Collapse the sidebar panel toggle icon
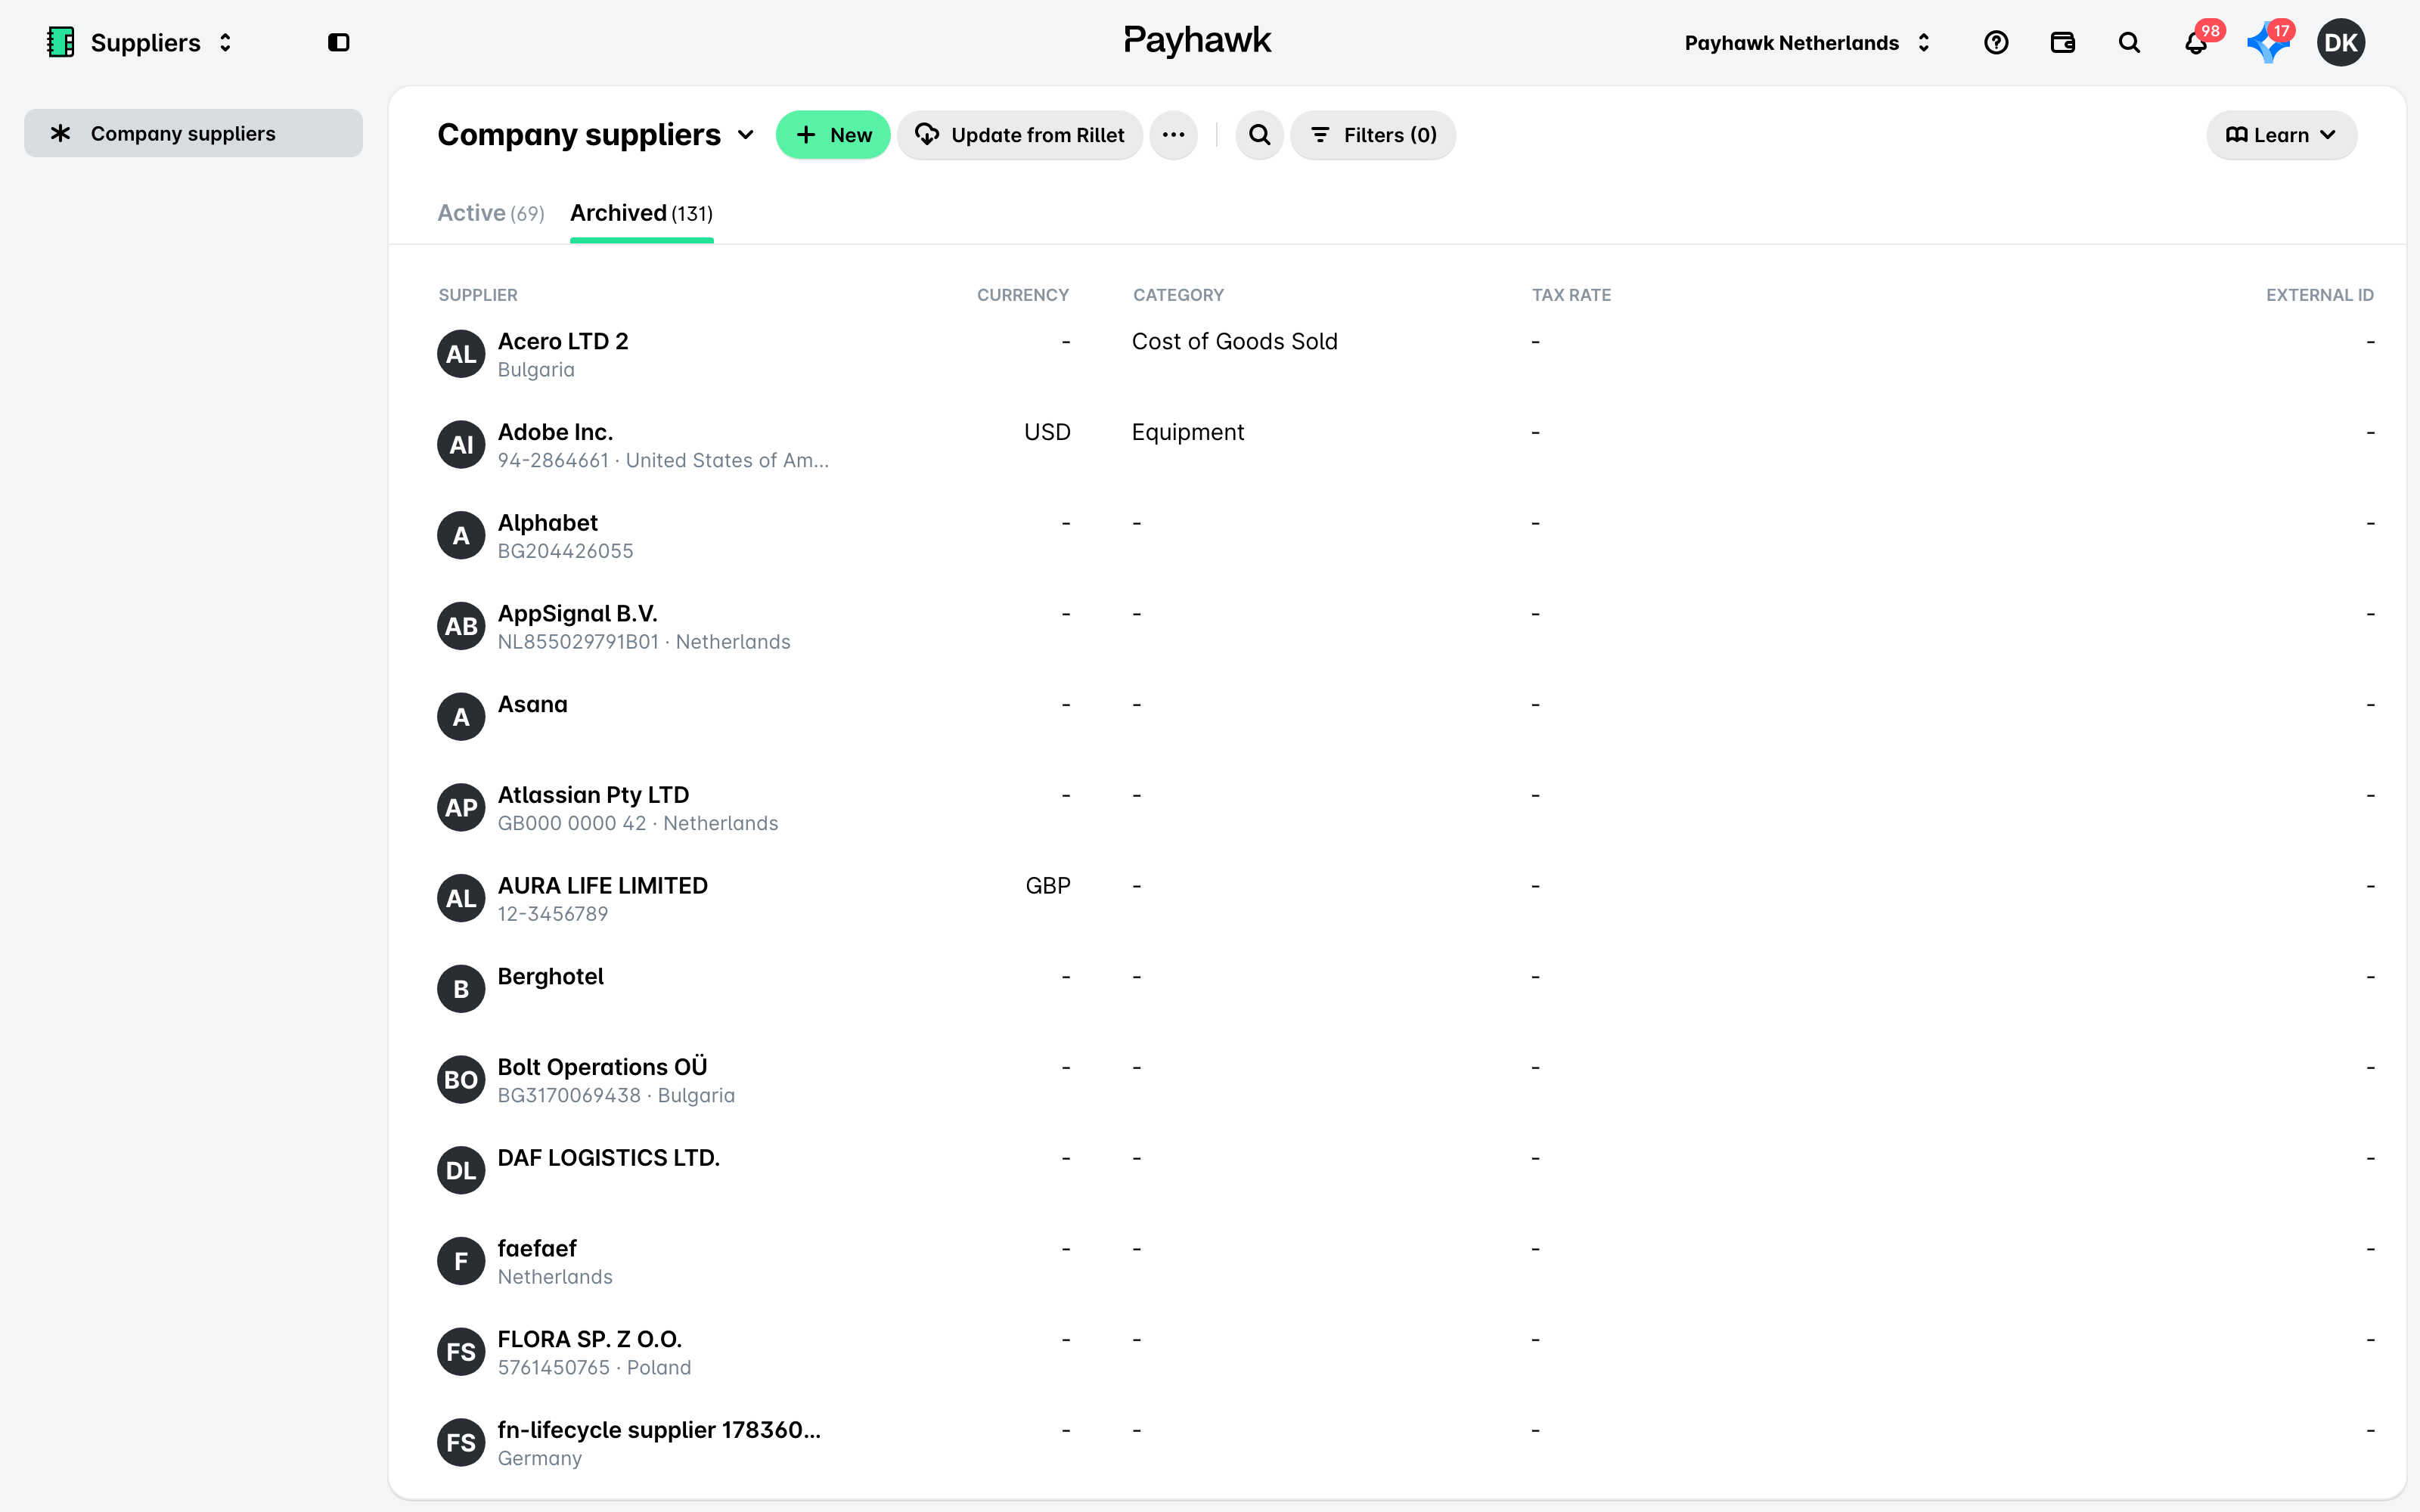This screenshot has height=1512, width=2420. point(339,42)
